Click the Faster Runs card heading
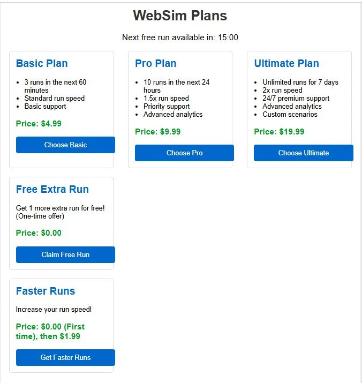 [x=46, y=291]
